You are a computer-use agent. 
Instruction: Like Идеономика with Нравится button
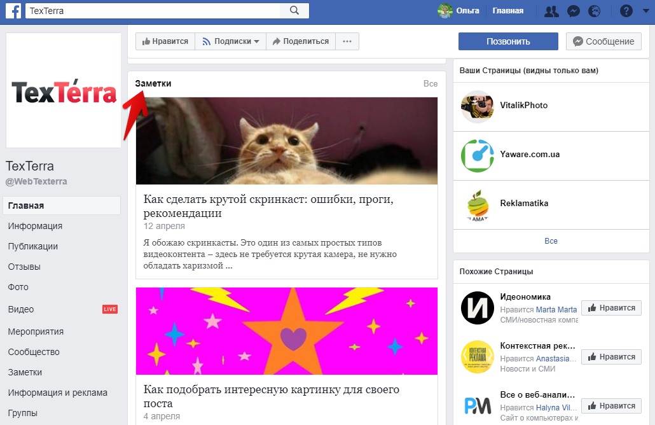pyautogui.click(x=611, y=308)
